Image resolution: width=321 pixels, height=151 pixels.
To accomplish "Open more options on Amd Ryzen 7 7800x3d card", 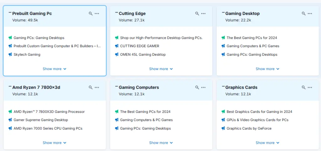I will pyautogui.click(x=97, y=88).
